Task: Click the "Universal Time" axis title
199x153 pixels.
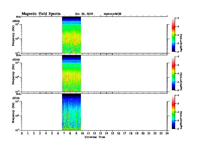Action: click(95, 137)
